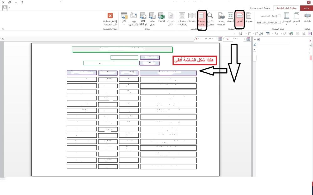Image resolution: width=313 pixels, height=195 pixels.
Task: Open Columns (أعمدة) layout settings
Action: coord(230,18)
